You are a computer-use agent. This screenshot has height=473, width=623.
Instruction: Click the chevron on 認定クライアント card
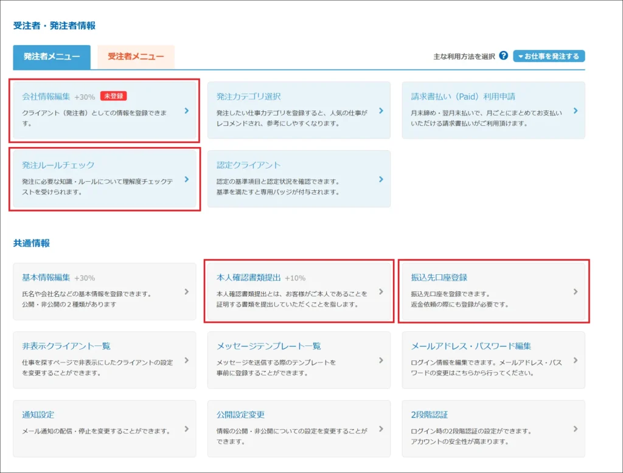point(381,179)
